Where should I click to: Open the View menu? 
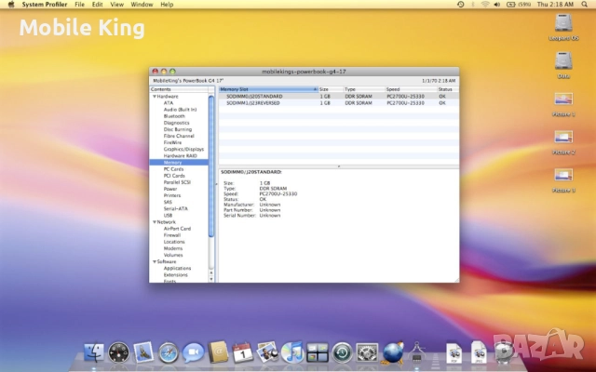tap(118, 5)
